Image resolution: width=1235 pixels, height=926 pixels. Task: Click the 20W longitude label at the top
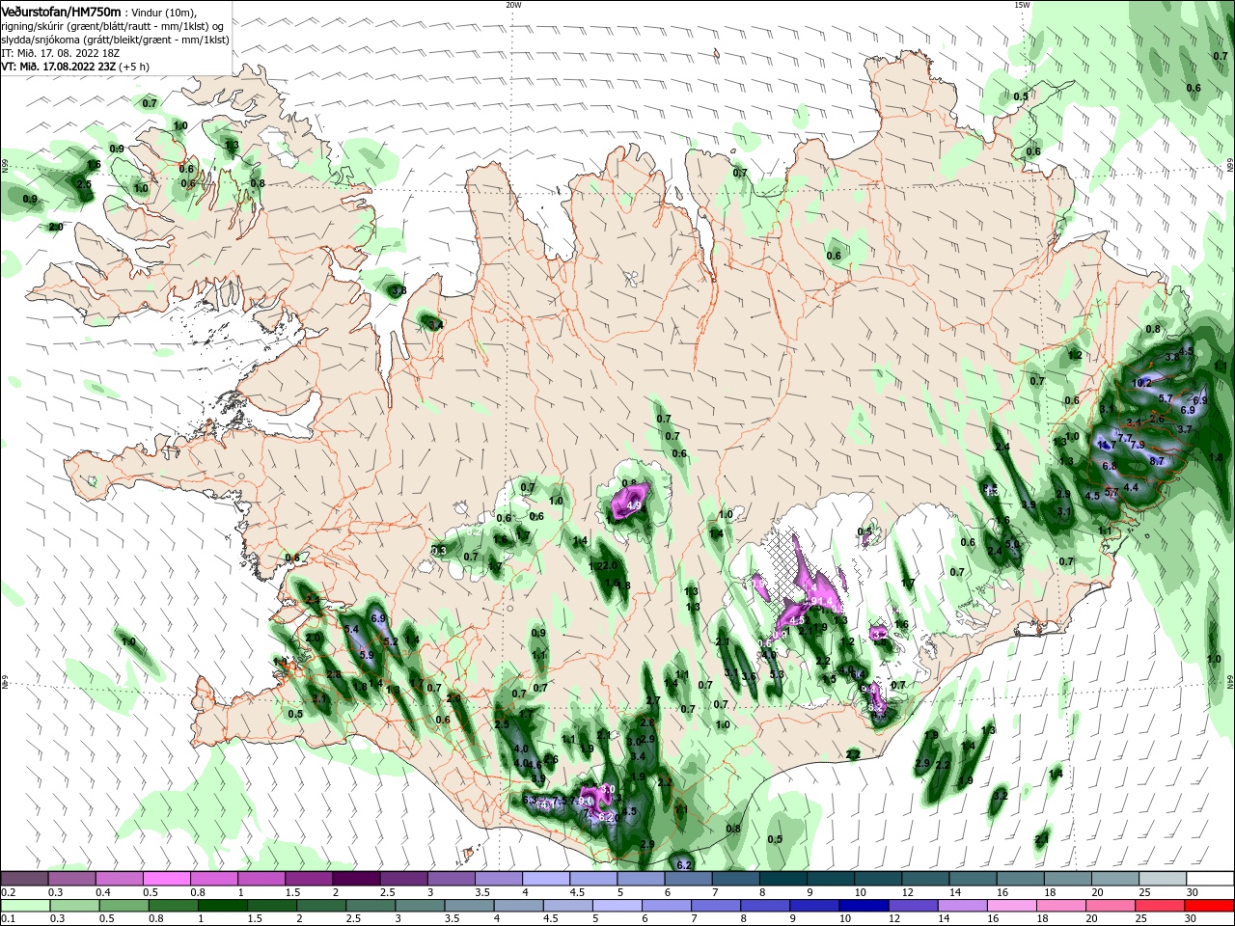click(513, 5)
